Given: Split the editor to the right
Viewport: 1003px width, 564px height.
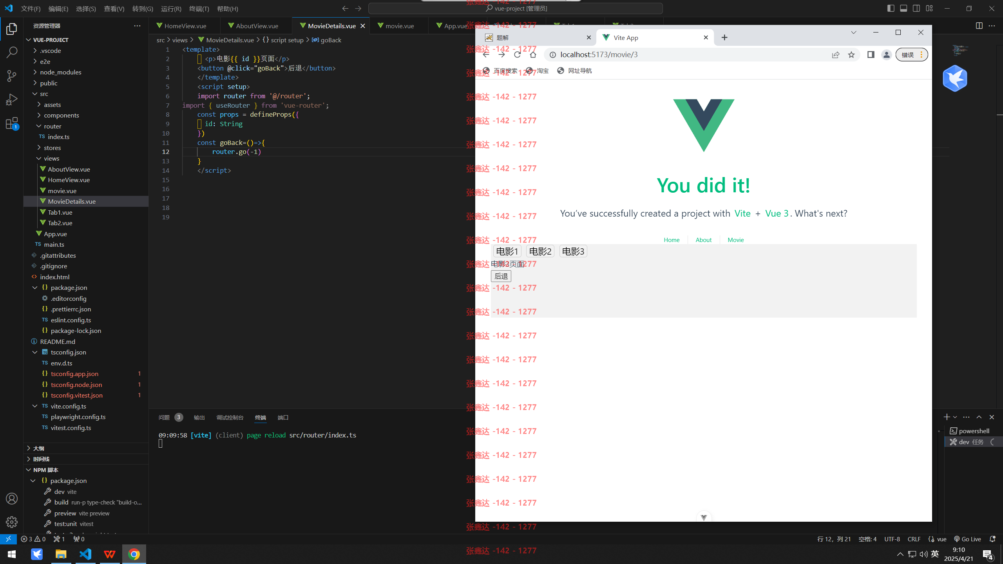Looking at the screenshot, I should [979, 26].
